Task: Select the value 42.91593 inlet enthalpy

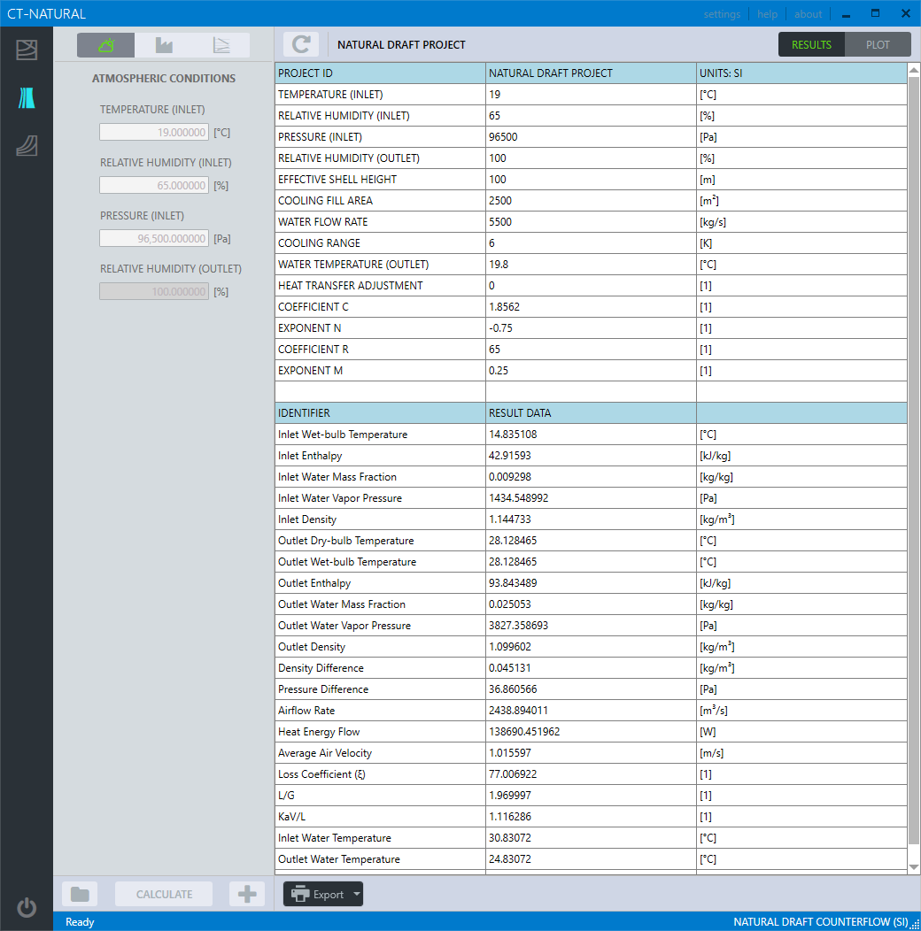Action: (510, 456)
